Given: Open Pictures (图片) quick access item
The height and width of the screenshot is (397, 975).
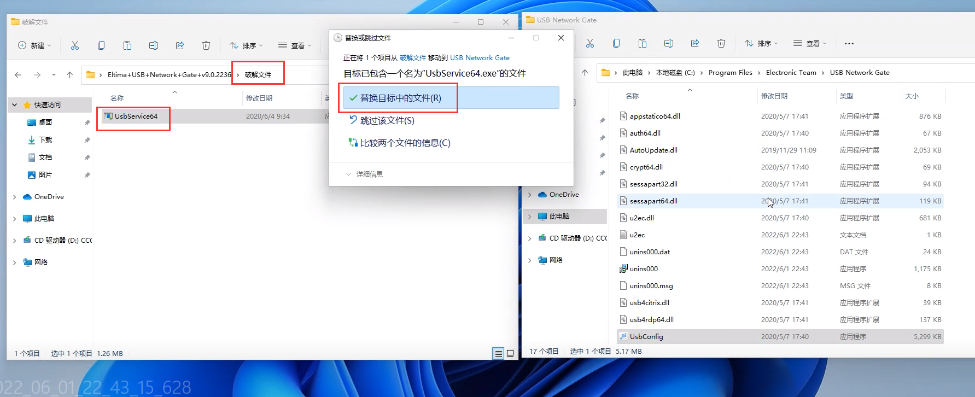Looking at the screenshot, I should (45, 175).
